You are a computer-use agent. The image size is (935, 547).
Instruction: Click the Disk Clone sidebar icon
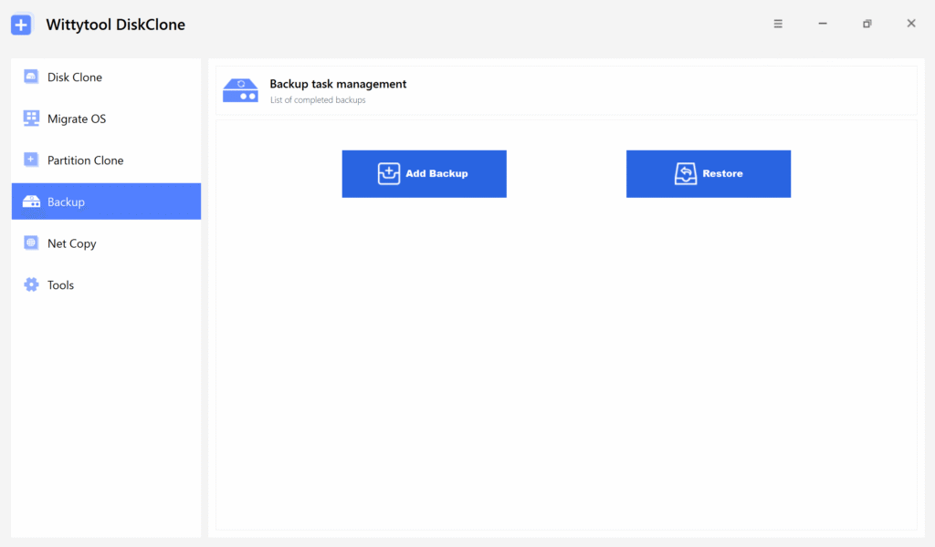pyautogui.click(x=31, y=77)
